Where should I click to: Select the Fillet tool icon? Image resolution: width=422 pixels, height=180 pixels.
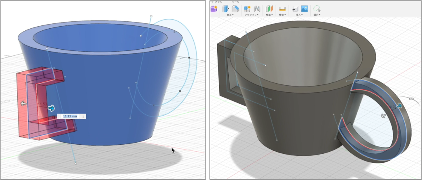tap(235, 9)
